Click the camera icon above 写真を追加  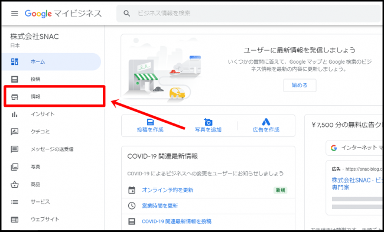[x=208, y=122]
